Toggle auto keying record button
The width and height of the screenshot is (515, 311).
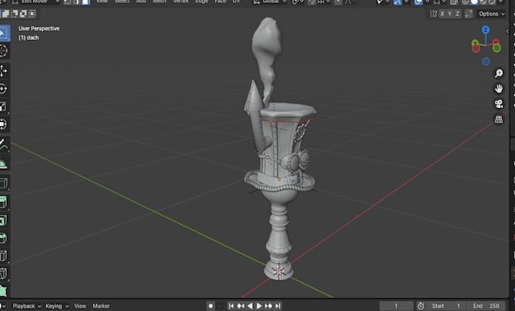click(x=211, y=306)
